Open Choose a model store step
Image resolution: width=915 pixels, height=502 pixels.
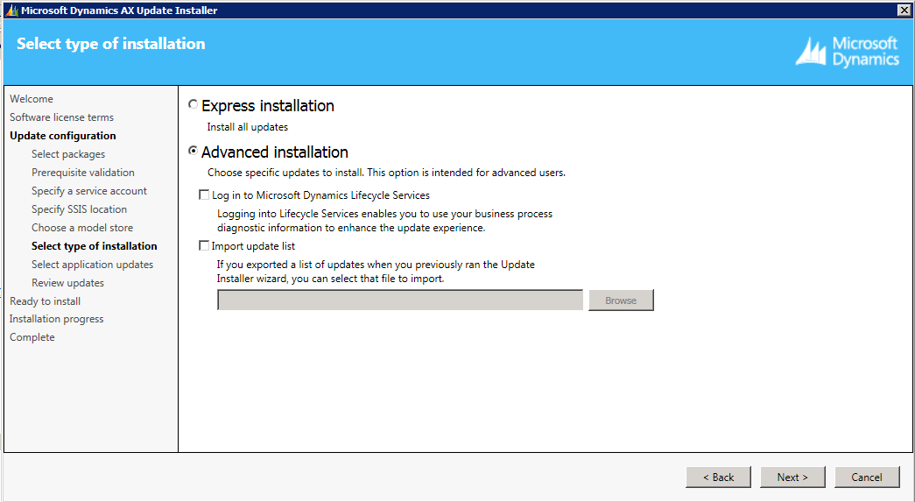tap(82, 228)
